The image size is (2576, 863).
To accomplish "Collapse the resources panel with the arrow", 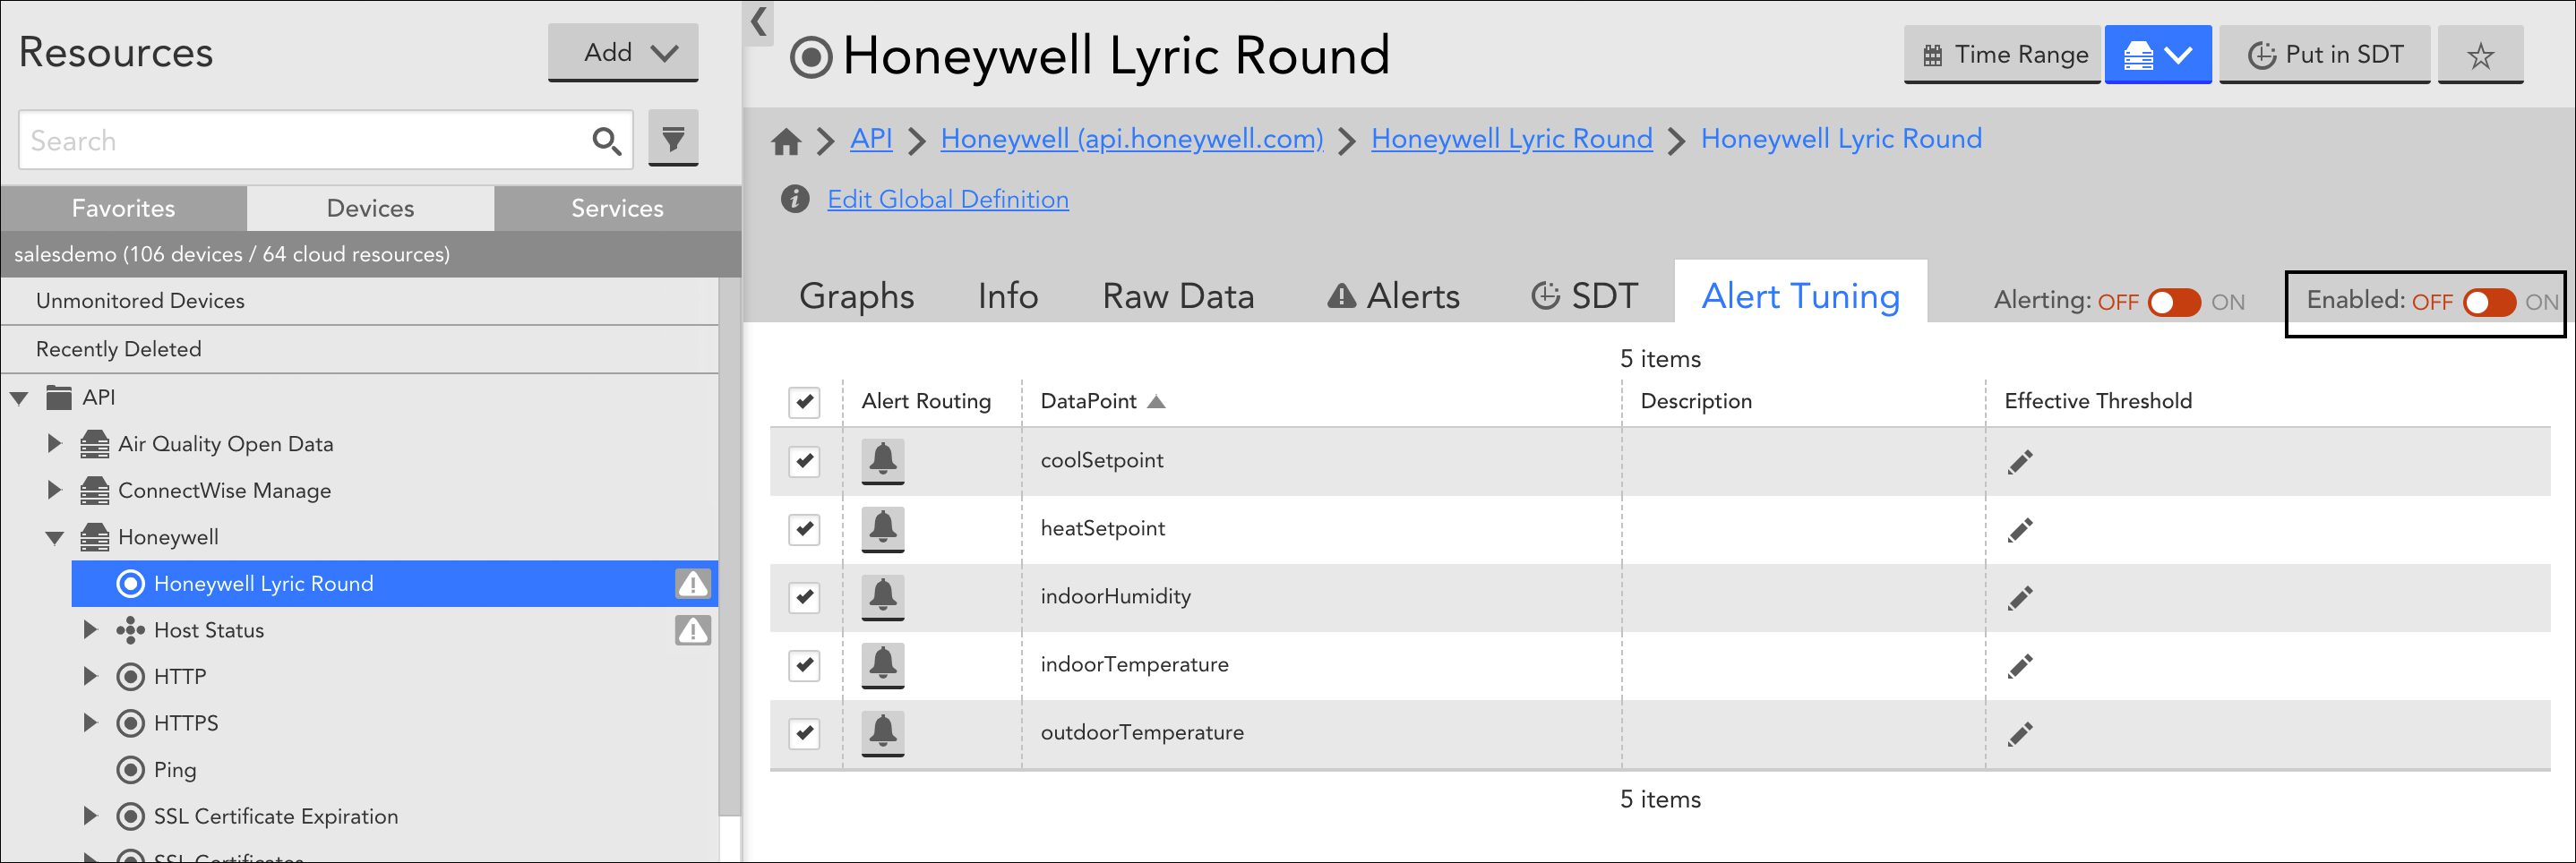I will 759,22.
